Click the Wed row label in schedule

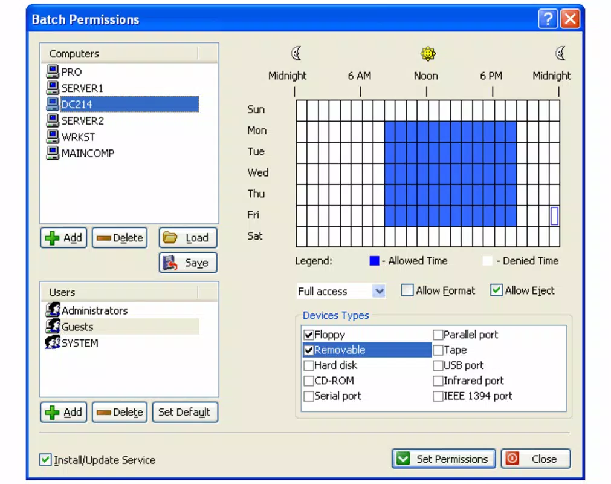pyautogui.click(x=257, y=173)
